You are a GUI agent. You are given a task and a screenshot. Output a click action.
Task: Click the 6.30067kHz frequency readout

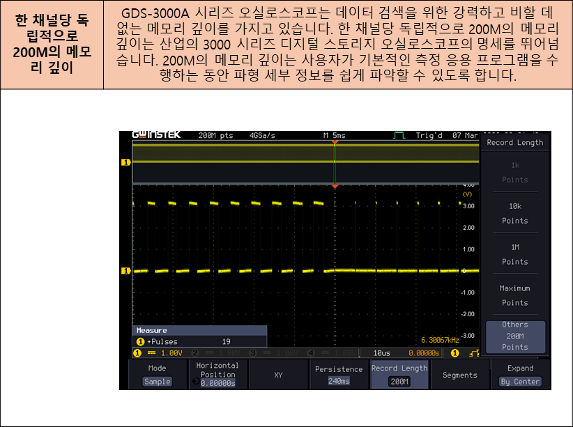[440, 340]
